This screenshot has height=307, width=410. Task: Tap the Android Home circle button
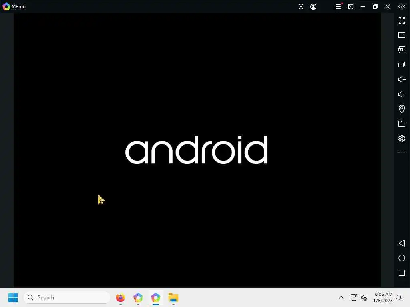402,258
